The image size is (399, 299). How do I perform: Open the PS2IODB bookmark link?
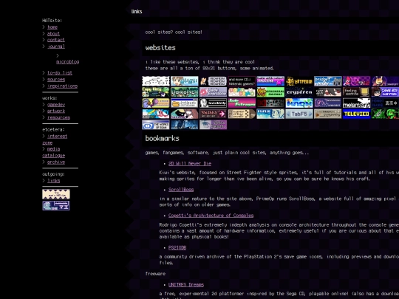pos(177,247)
